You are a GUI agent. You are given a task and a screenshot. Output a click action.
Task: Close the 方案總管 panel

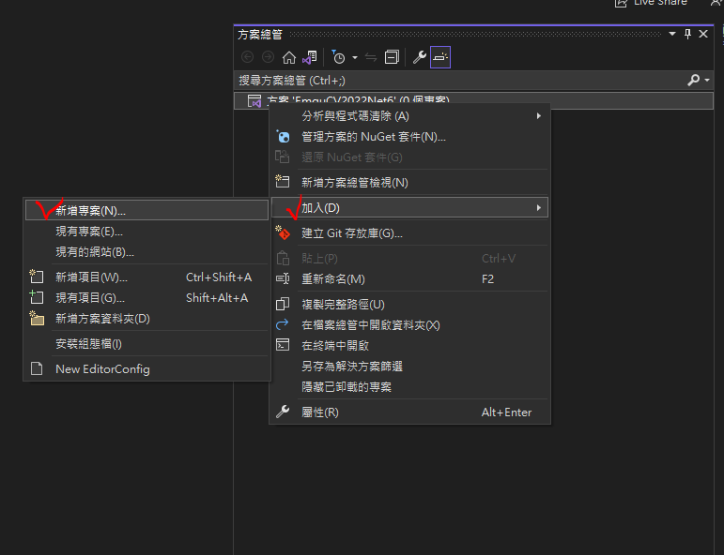pyautogui.click(x=703, y=34)
